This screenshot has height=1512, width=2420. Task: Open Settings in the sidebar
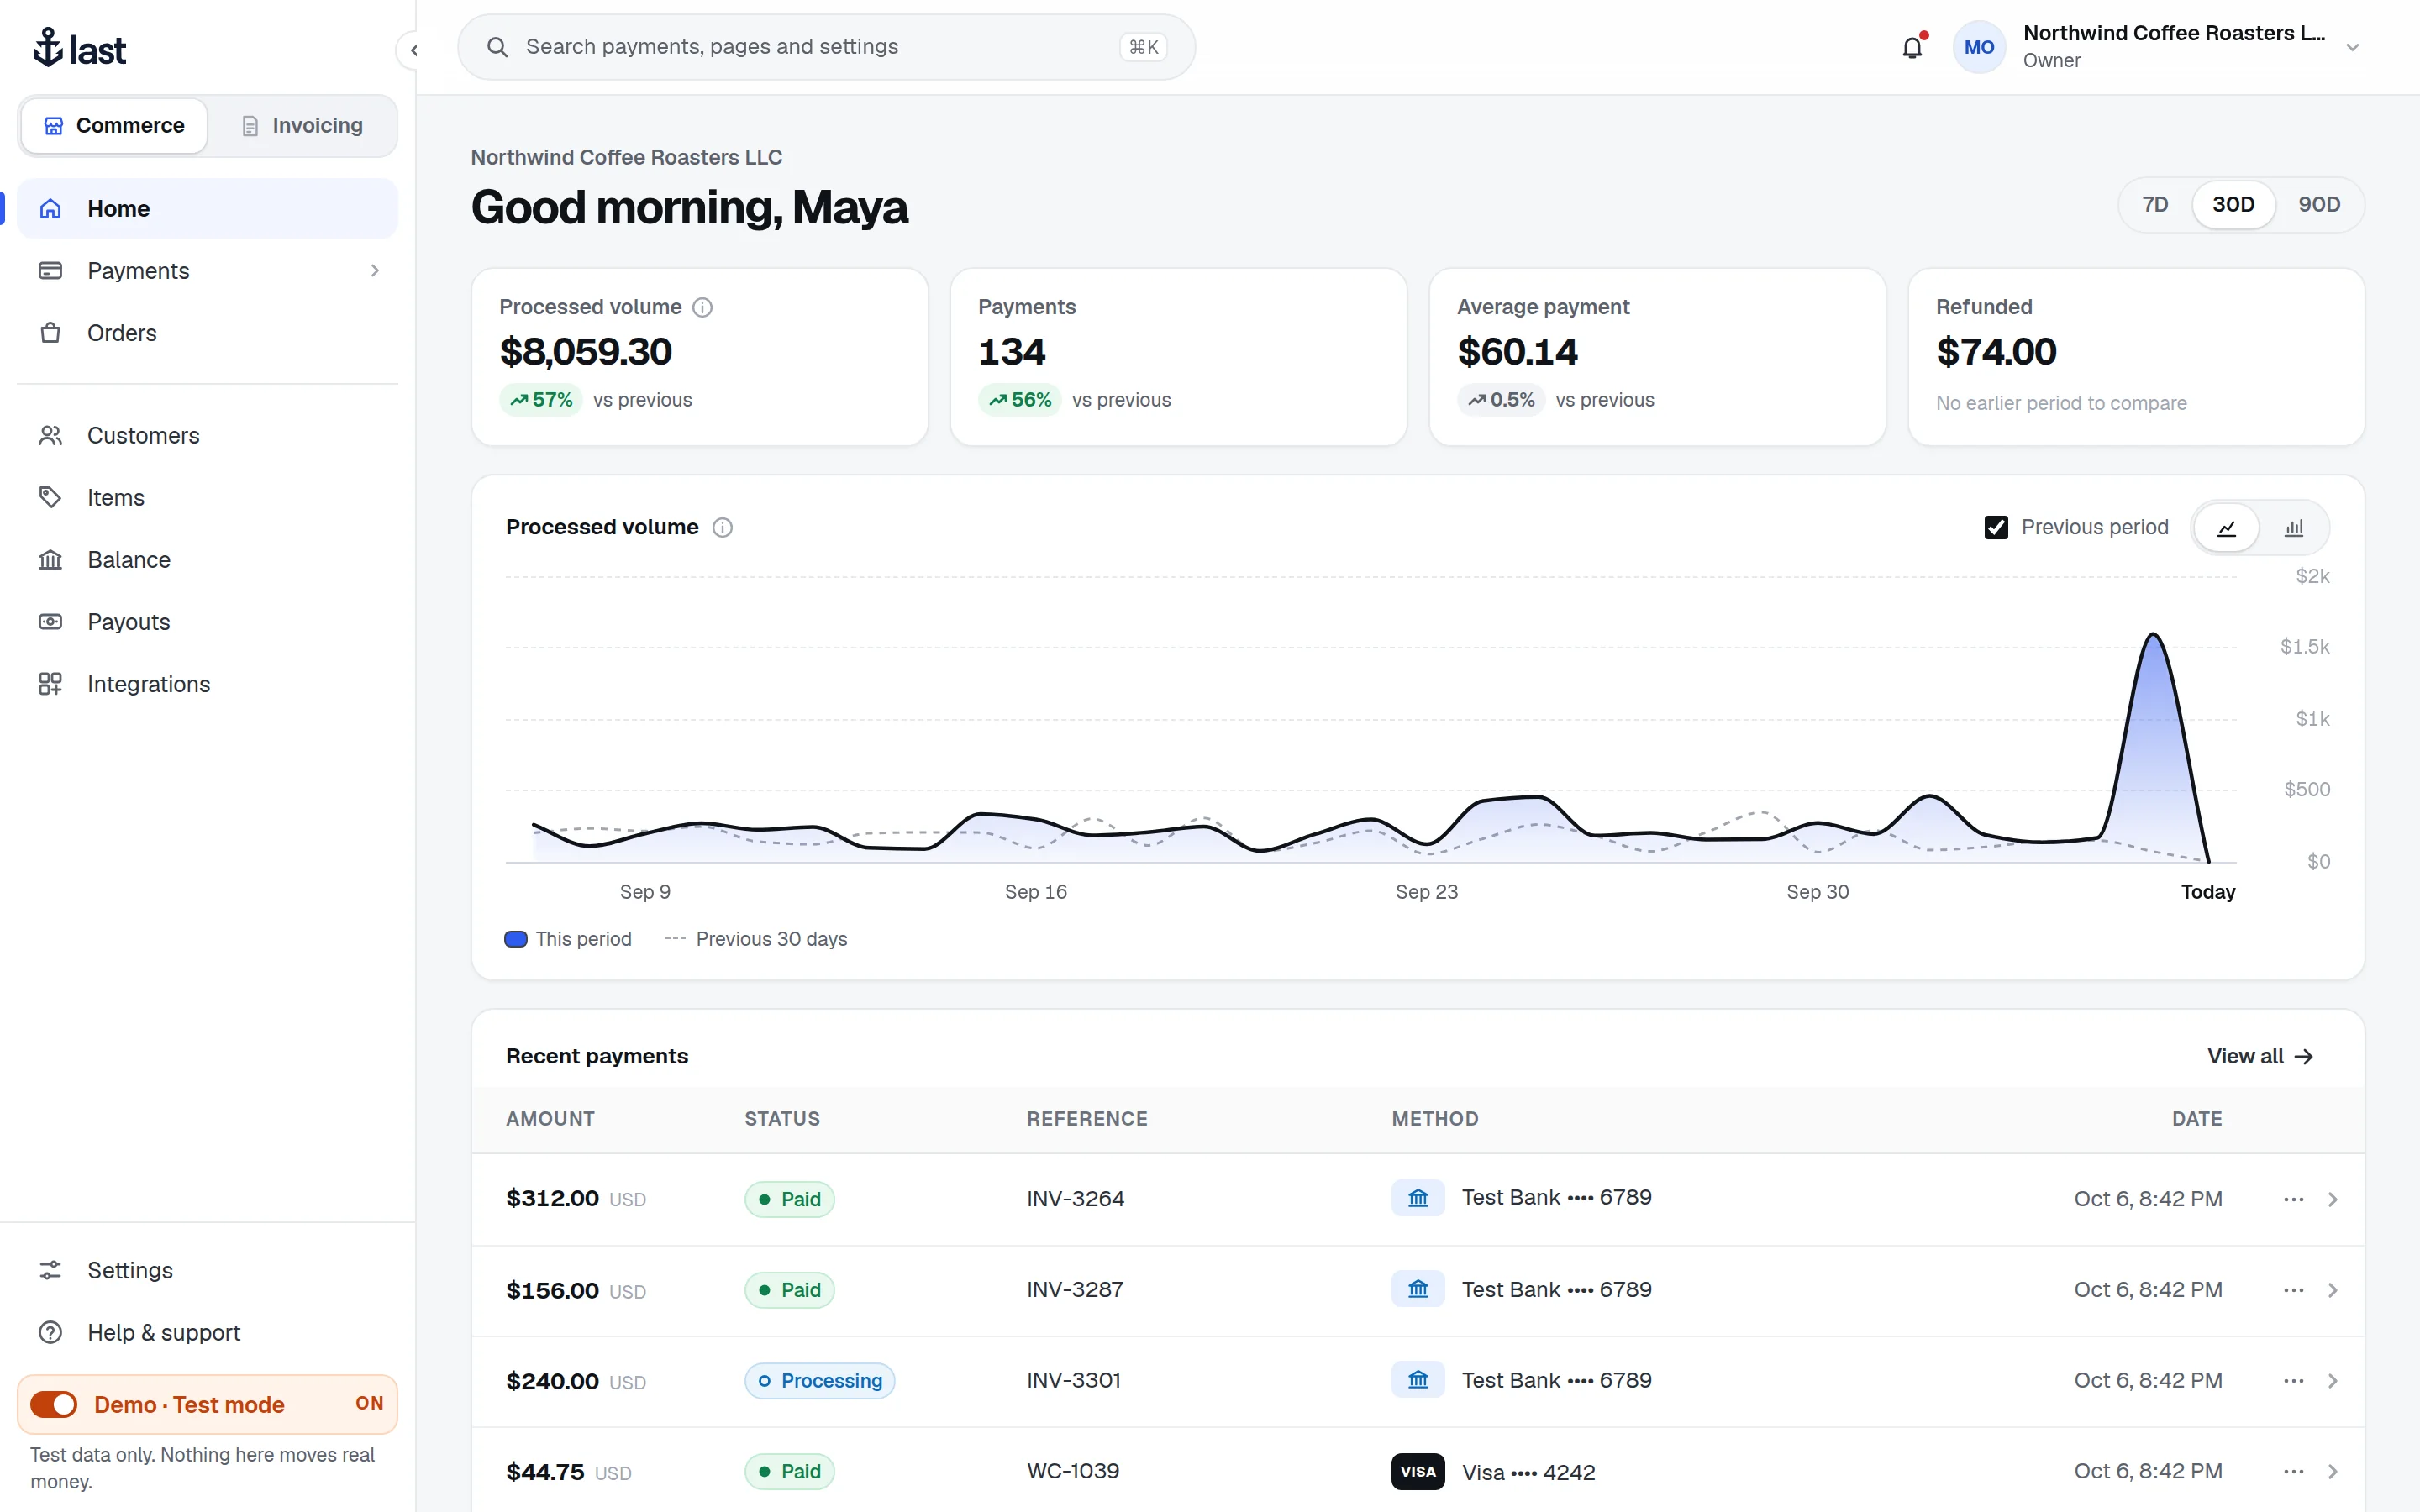click(207, 1270)
